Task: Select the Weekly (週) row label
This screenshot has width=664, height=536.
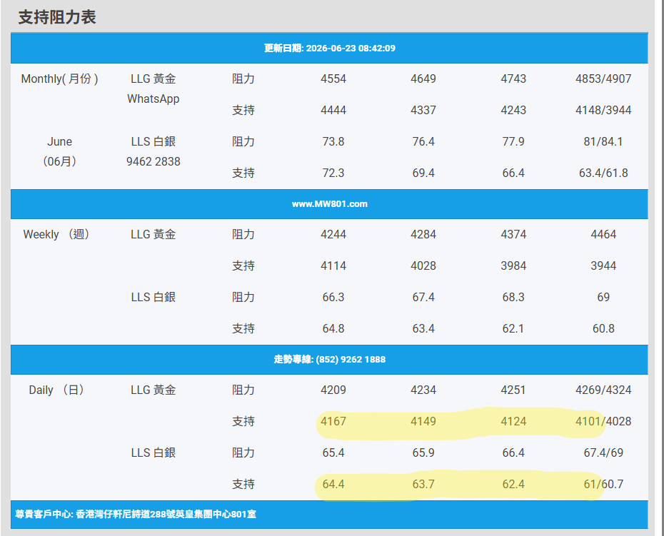Action: tap(56, 234)
